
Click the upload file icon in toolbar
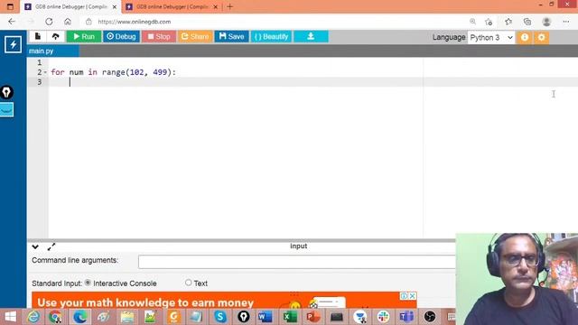point(56,36)
